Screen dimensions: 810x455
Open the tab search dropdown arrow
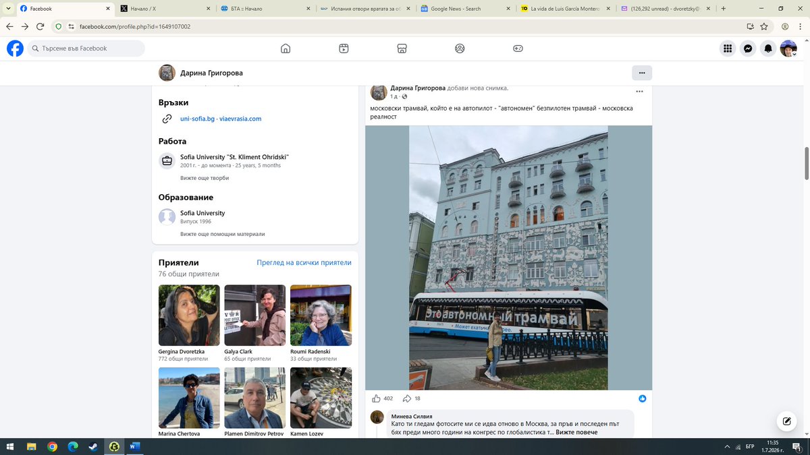[x=7, y=9]
